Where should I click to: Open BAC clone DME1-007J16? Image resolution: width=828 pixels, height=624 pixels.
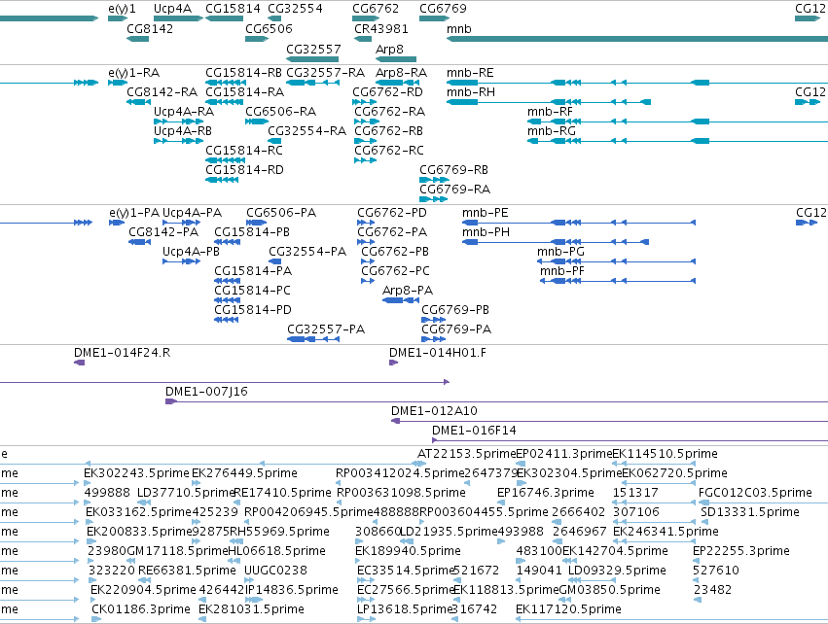point(496,402)
